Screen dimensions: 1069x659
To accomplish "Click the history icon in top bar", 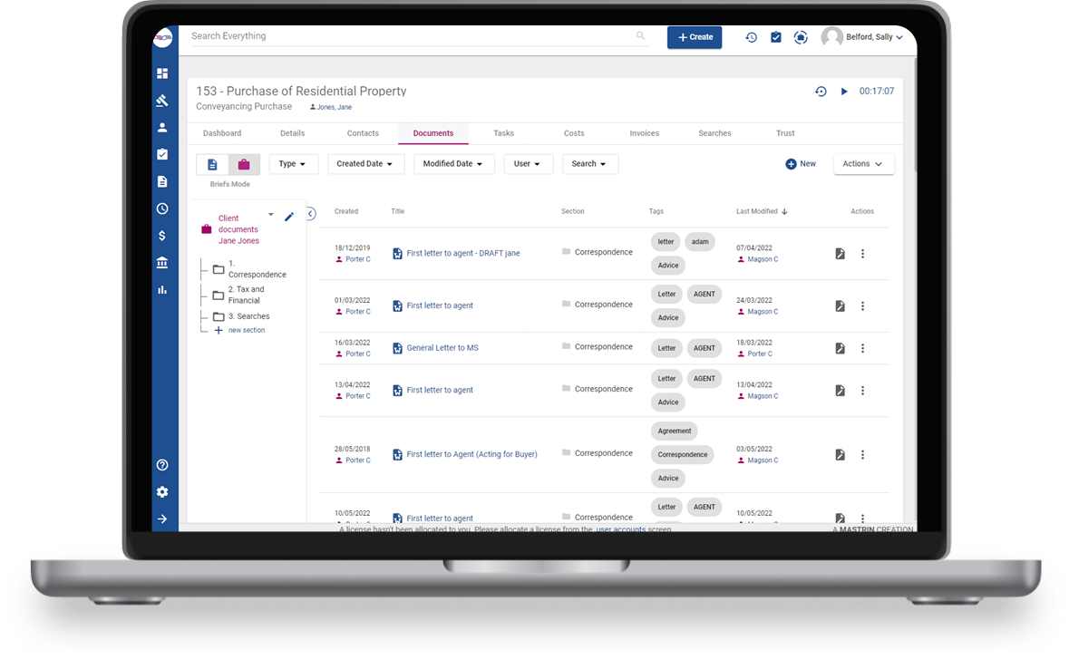I will pos(751,37).
